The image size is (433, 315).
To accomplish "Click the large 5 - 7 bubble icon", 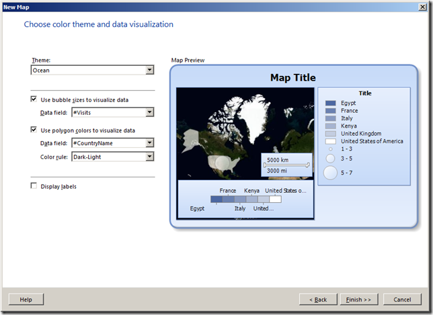I will pyautogui.click(x=330, y=173).
